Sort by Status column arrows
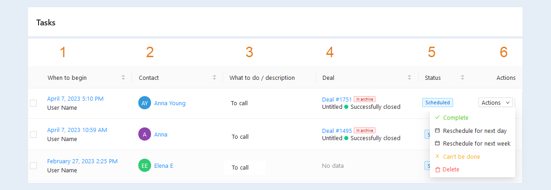Screen dimensions: 551x190 (x=463, y=78)
